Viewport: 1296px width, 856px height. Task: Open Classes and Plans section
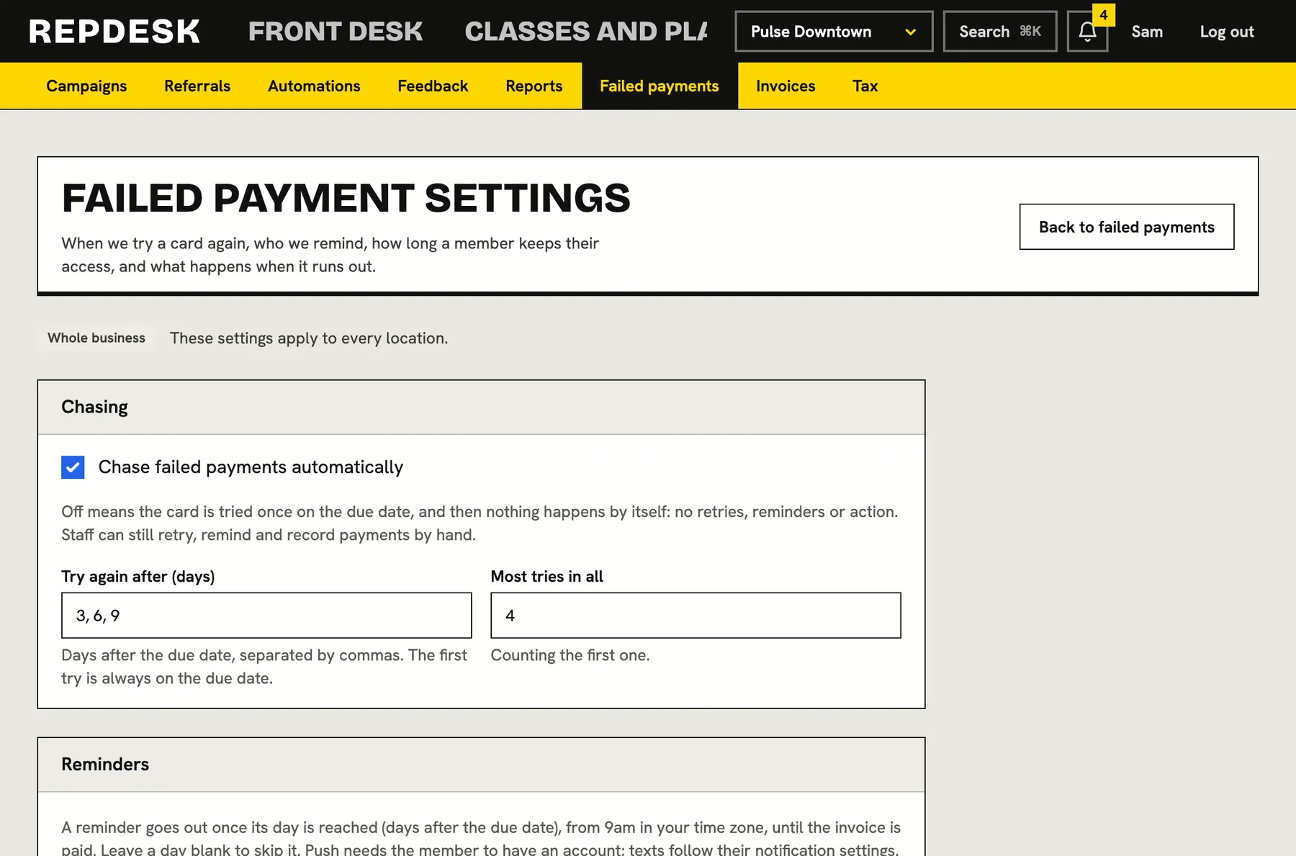point(586,32)
